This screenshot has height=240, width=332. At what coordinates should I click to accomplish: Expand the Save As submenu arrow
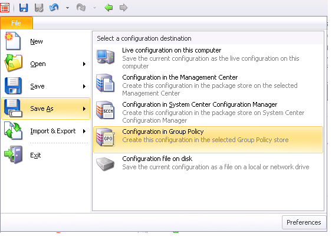(x=84, y=109)
